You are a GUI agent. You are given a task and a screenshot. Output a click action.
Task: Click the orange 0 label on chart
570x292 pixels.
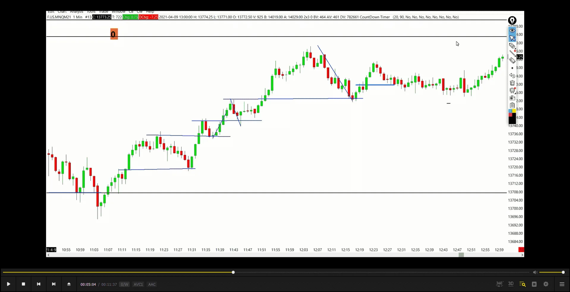(114, 34)
